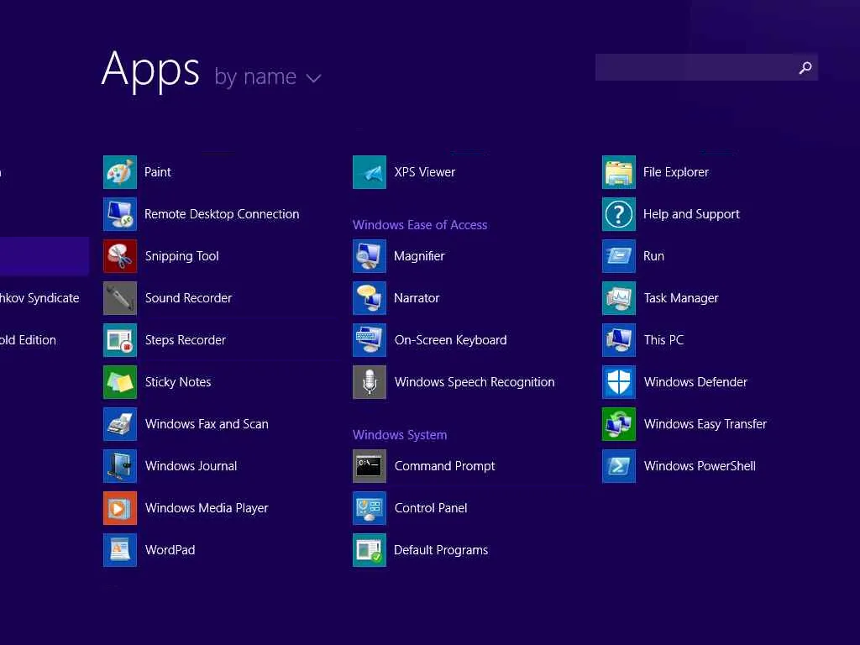Launch Remote Desktop Connection icon
The image size is (860, 645).
coord(120,214)
